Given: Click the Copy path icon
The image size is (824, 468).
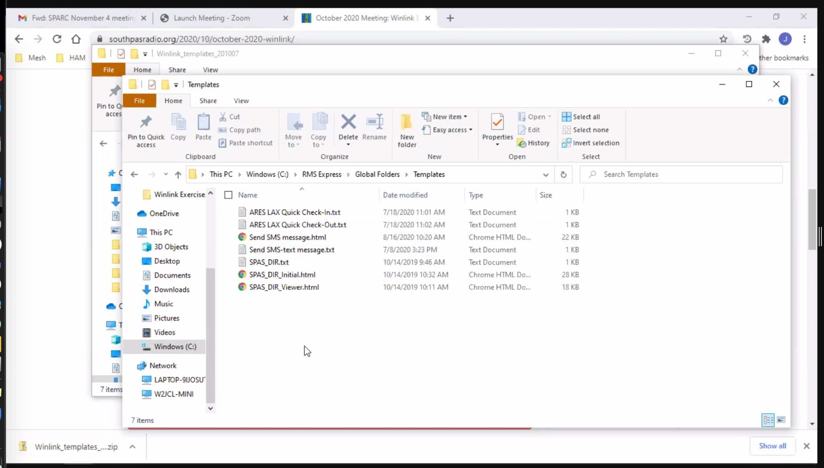Looking at the screenshot, I should point(239,130).
